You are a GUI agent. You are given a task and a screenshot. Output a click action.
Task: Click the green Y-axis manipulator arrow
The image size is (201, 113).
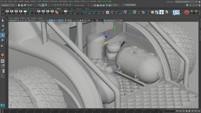click(115, 28)
